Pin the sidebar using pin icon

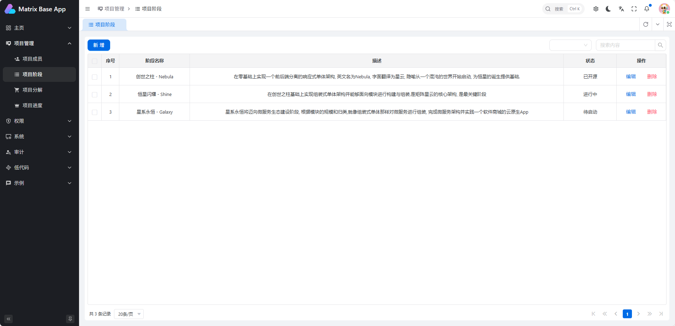click(x=70, y=319)
